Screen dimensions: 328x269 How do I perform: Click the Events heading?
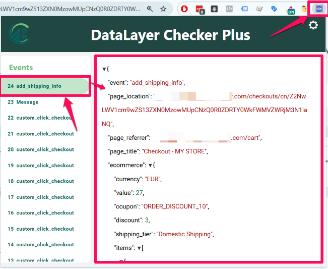21,68
